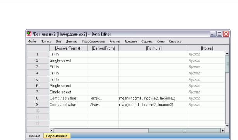Click Fill-In cell in row 4
Viewport: 238px width, 140px height.
click(69, 73)
